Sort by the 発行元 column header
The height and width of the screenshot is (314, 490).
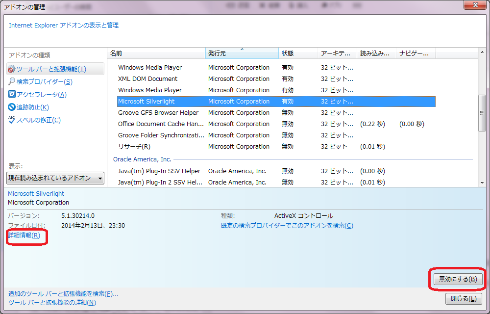pos(242,53)
